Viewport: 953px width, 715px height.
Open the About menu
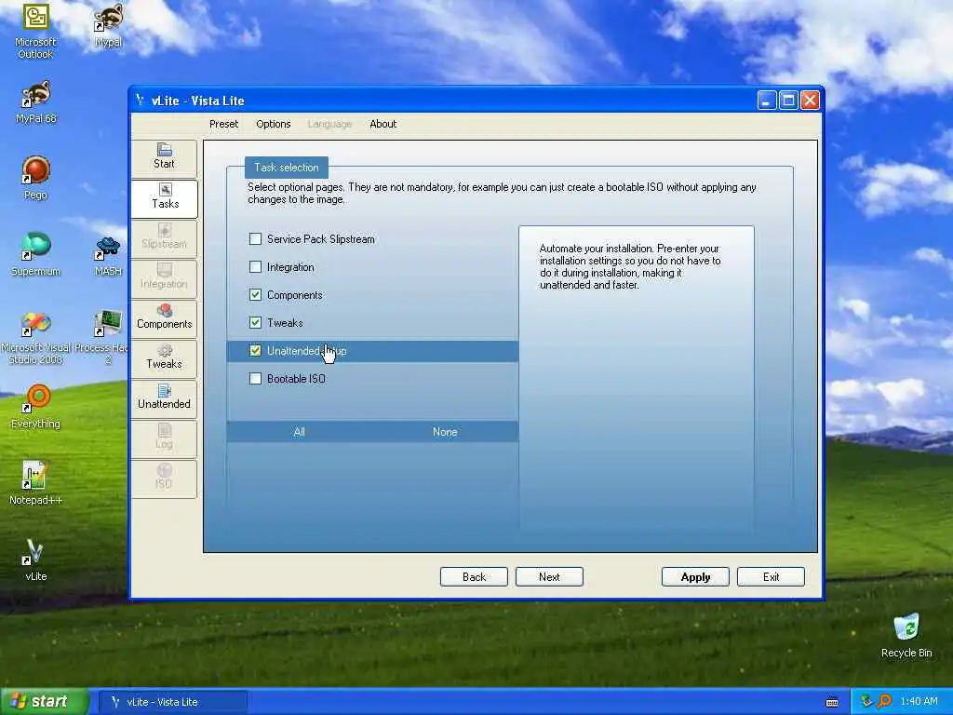click(x=383, y=124)
